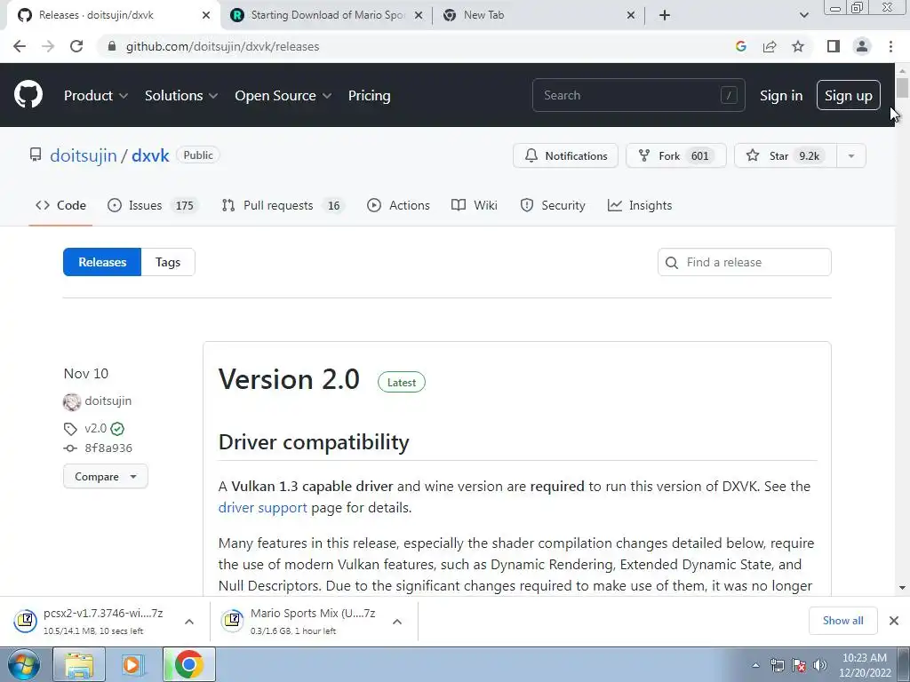Click the Sign in link
The width and height of the screenshot is (910, 682).
click(781, 96)
